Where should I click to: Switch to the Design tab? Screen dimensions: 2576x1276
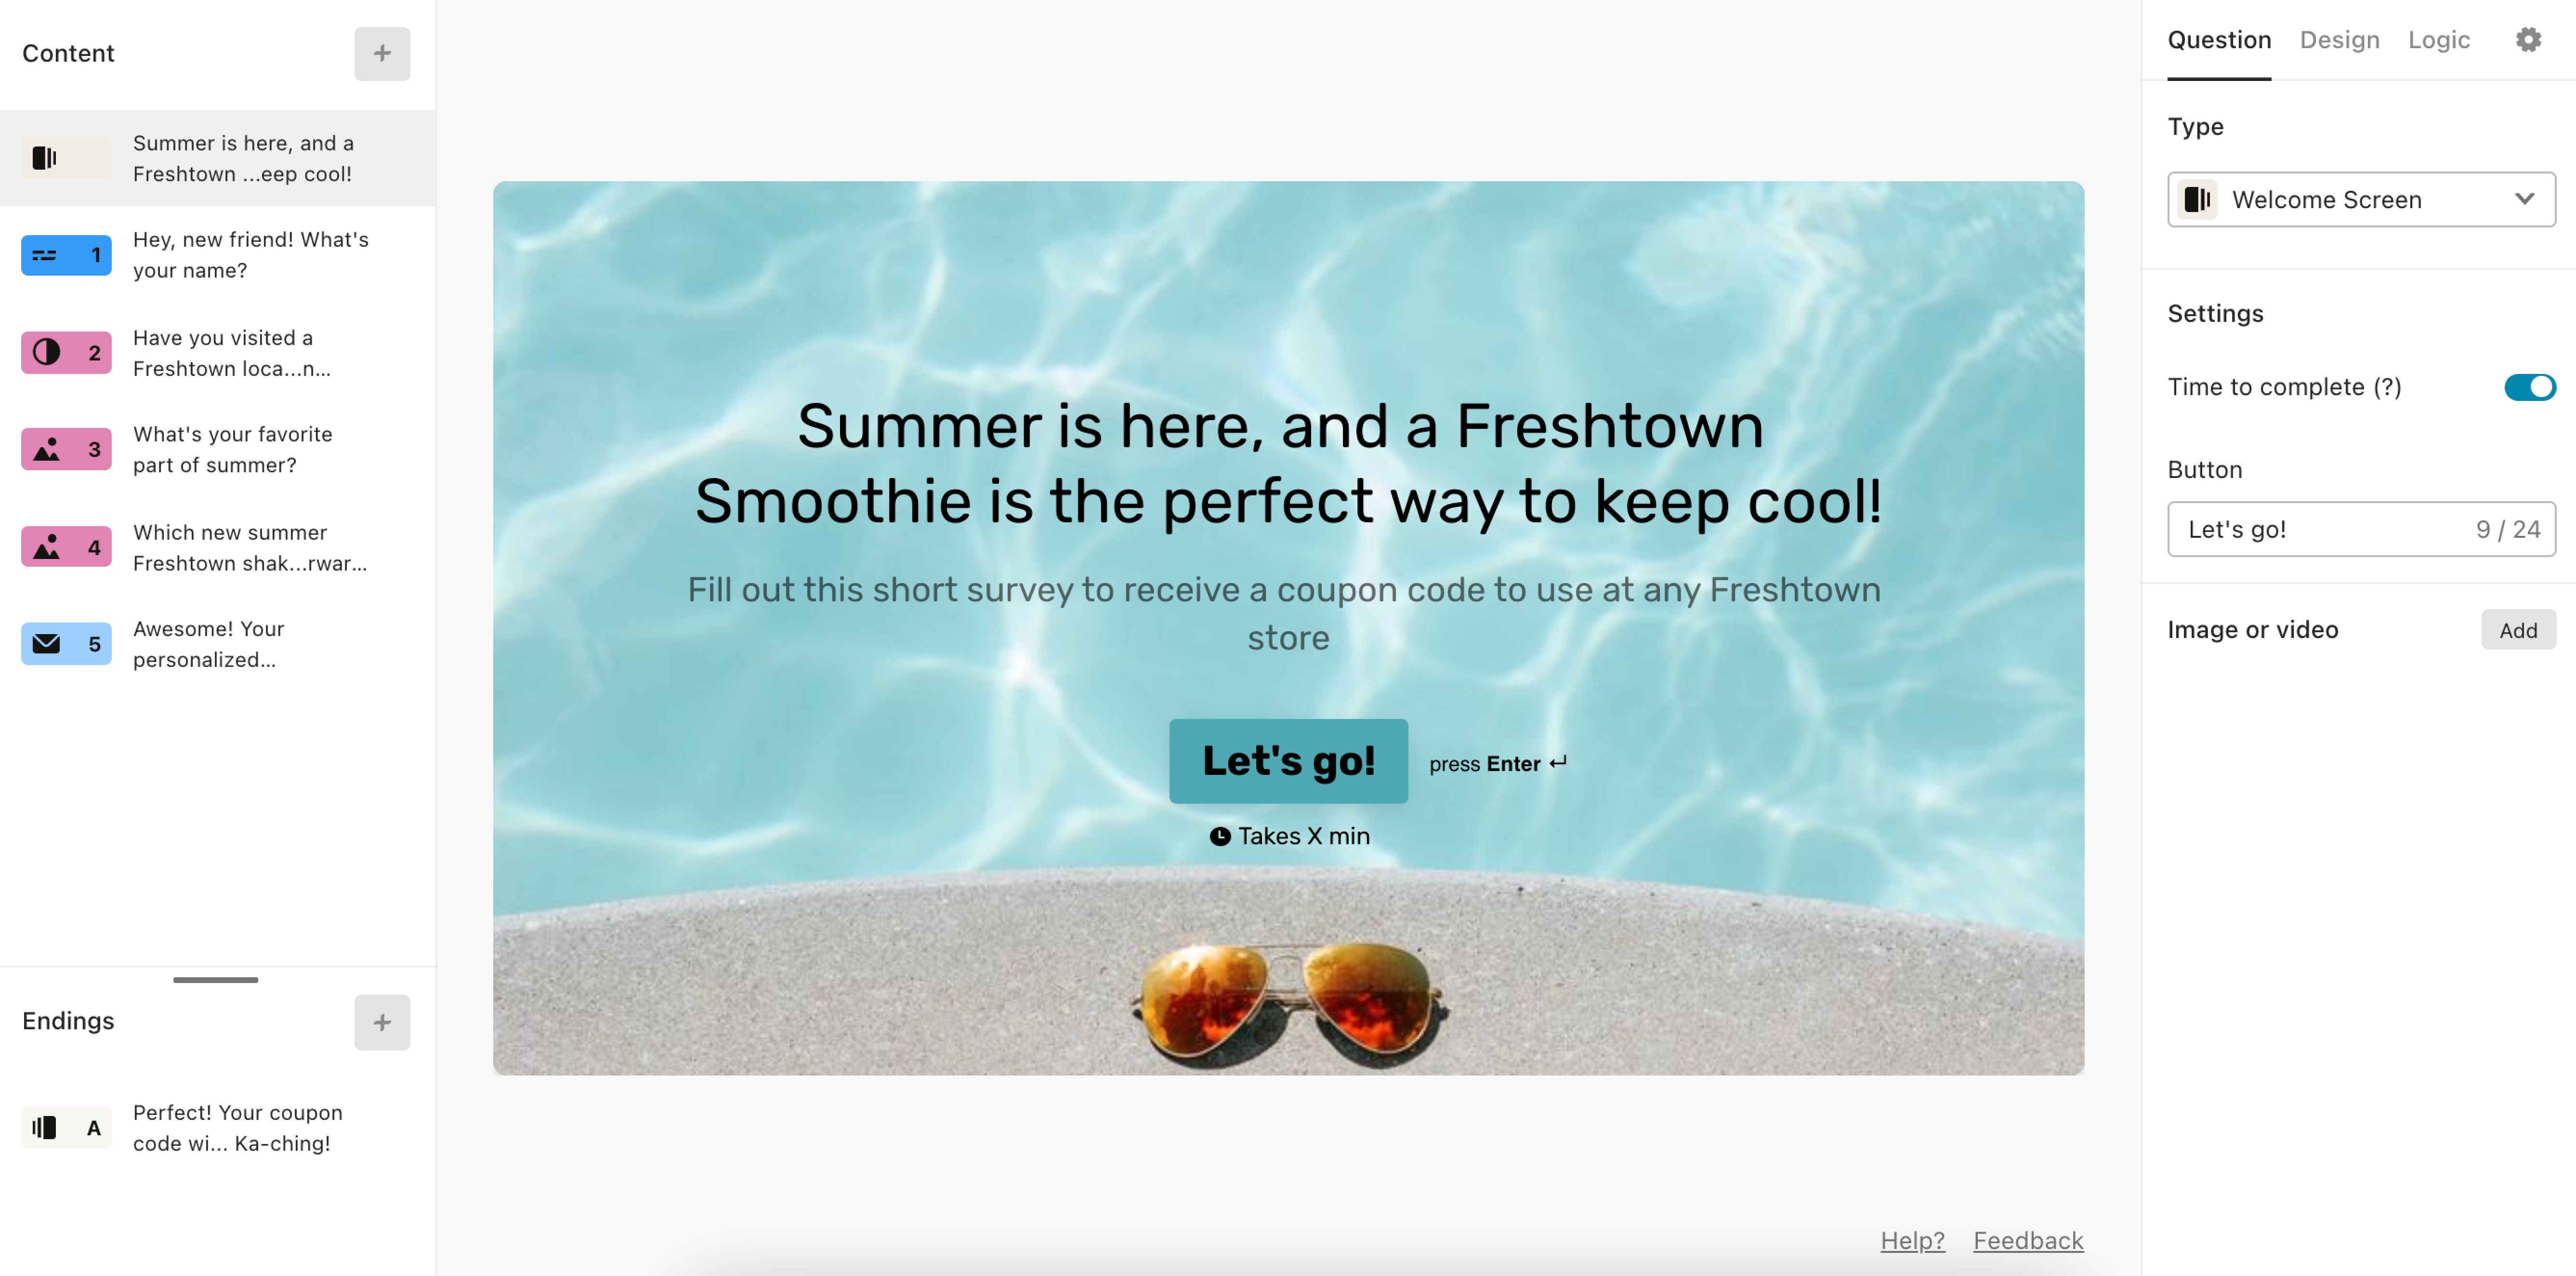[2336, 38]
